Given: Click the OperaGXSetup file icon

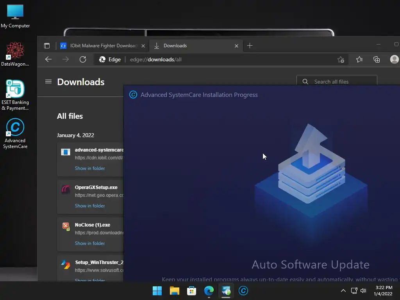Looking at the screenshot, I should pyautogui.click(x=66, y=189).
